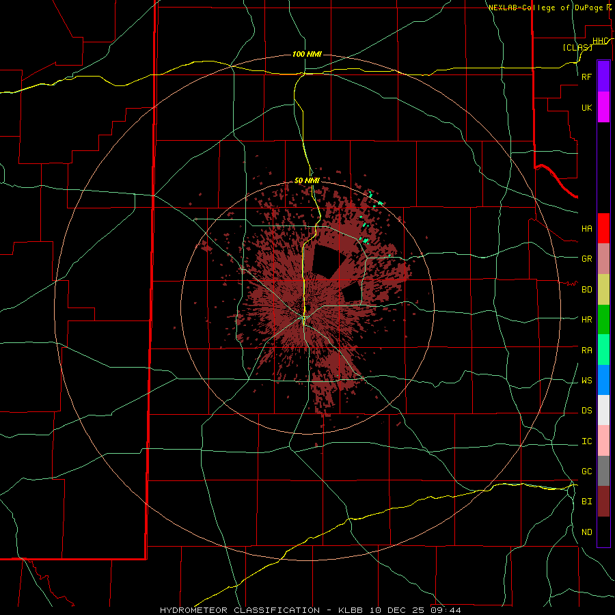Click the RA legend label

586,351
